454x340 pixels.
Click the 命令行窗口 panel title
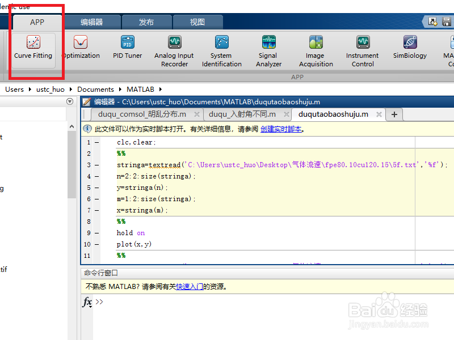point(101,273)
